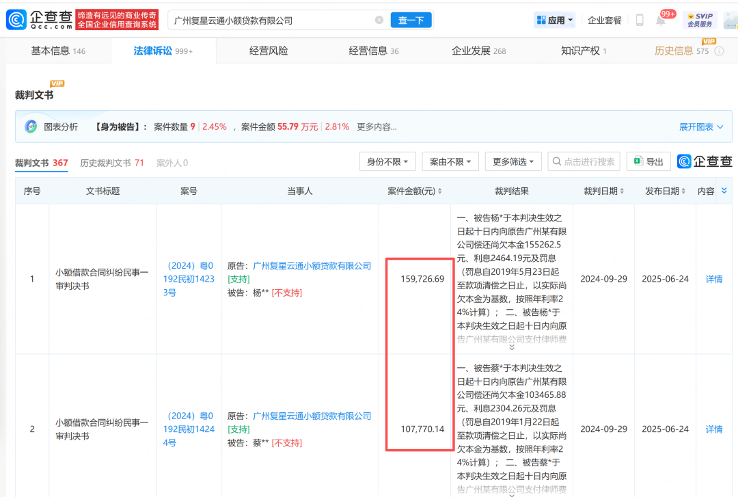Image resolution: width=738 pixels, height=497 pixels.
Task: Open the mobile phone app icon
Action: pyautogui.click(x=640, y=21)
